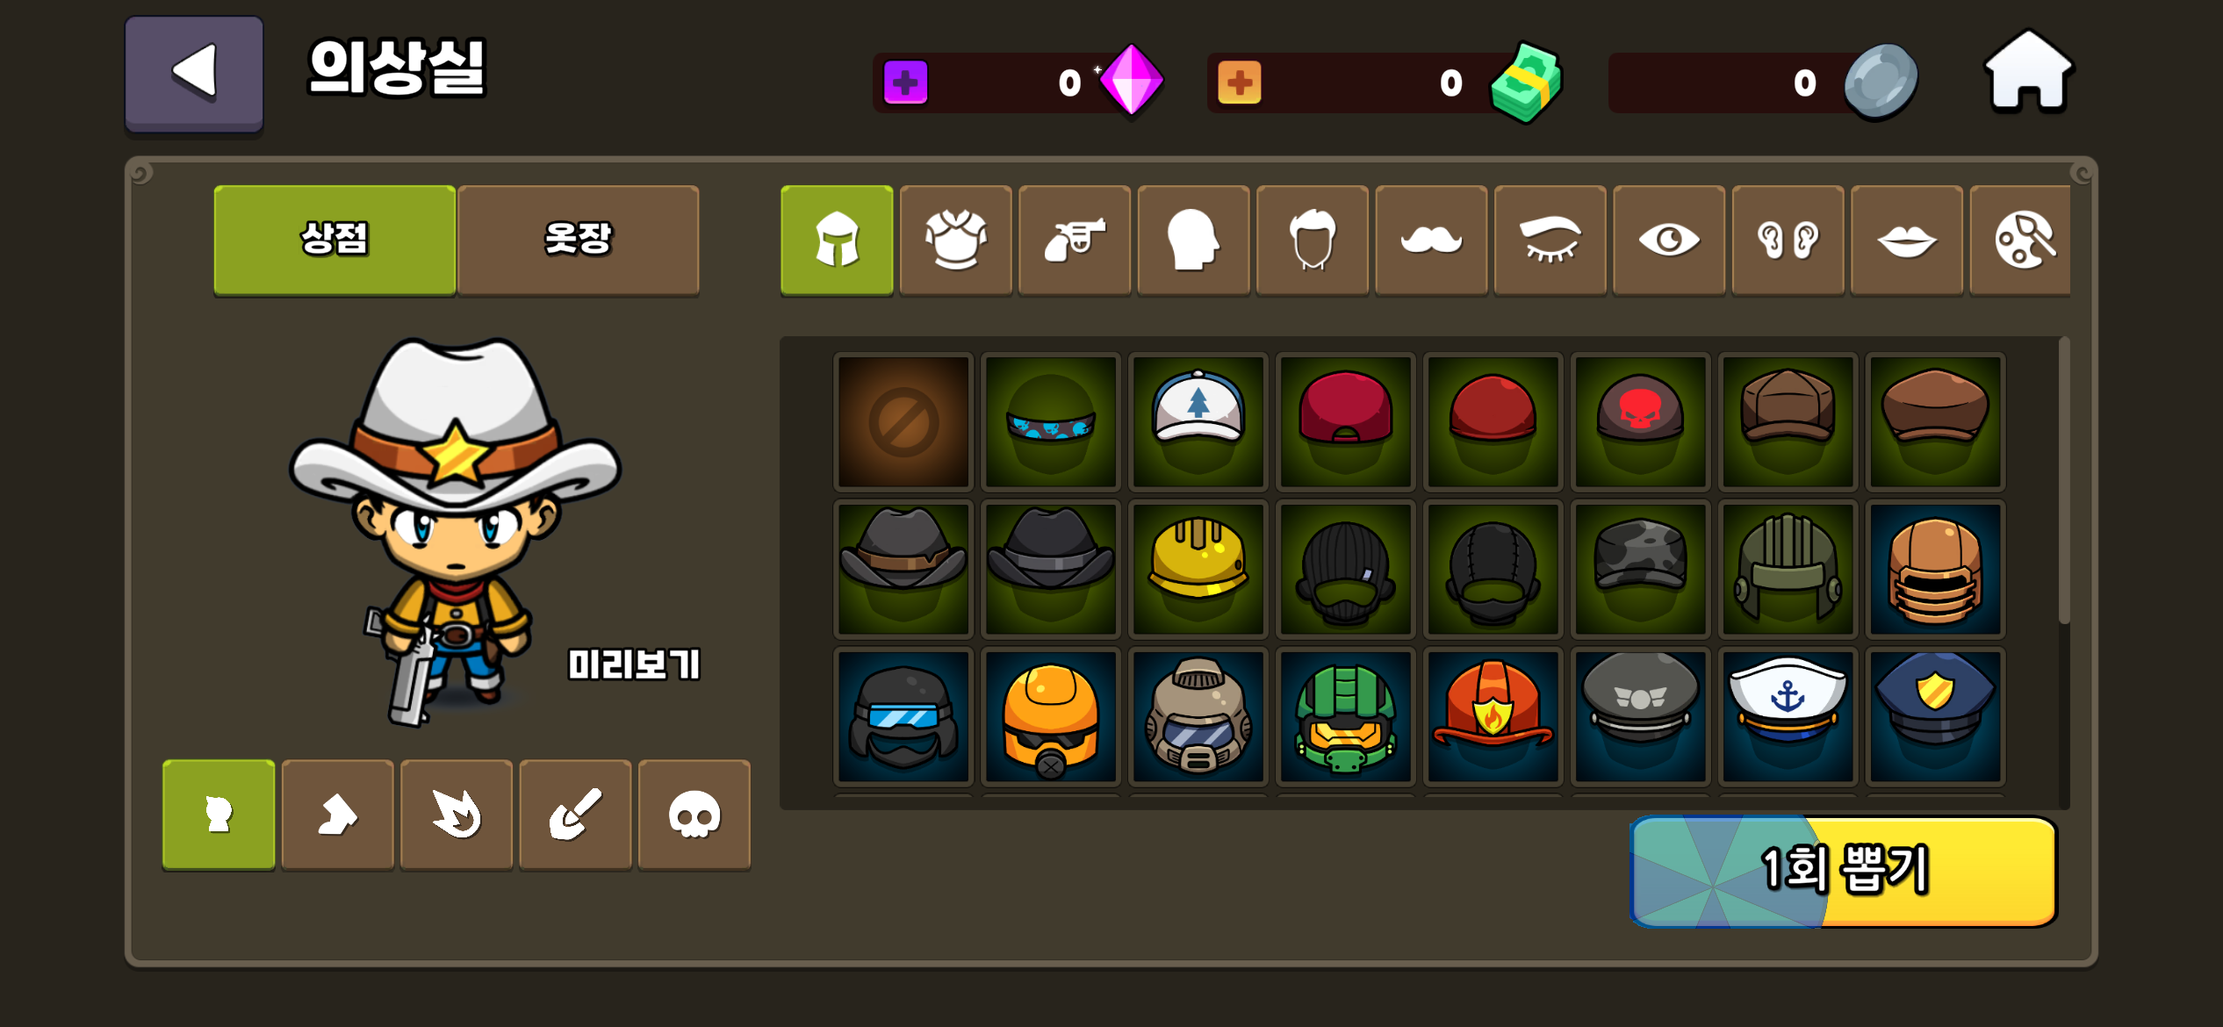Tap the 1회 뽑기 draw button
The image size is (2223, 1027).
1843,872
